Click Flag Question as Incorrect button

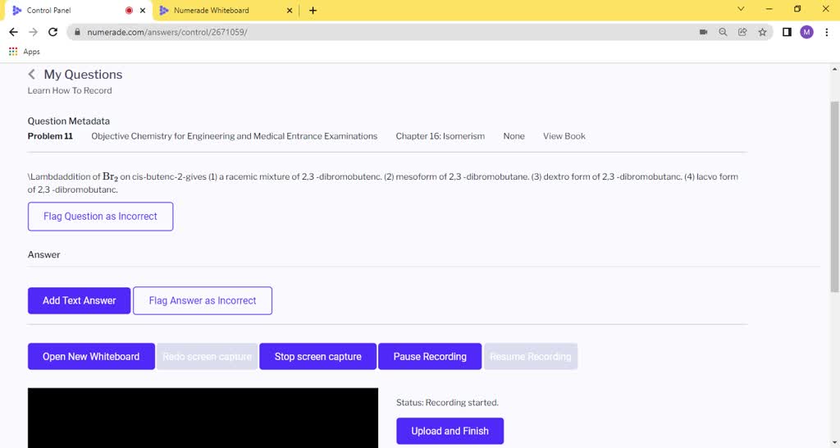pyautogui.click(x=100, y=217)
